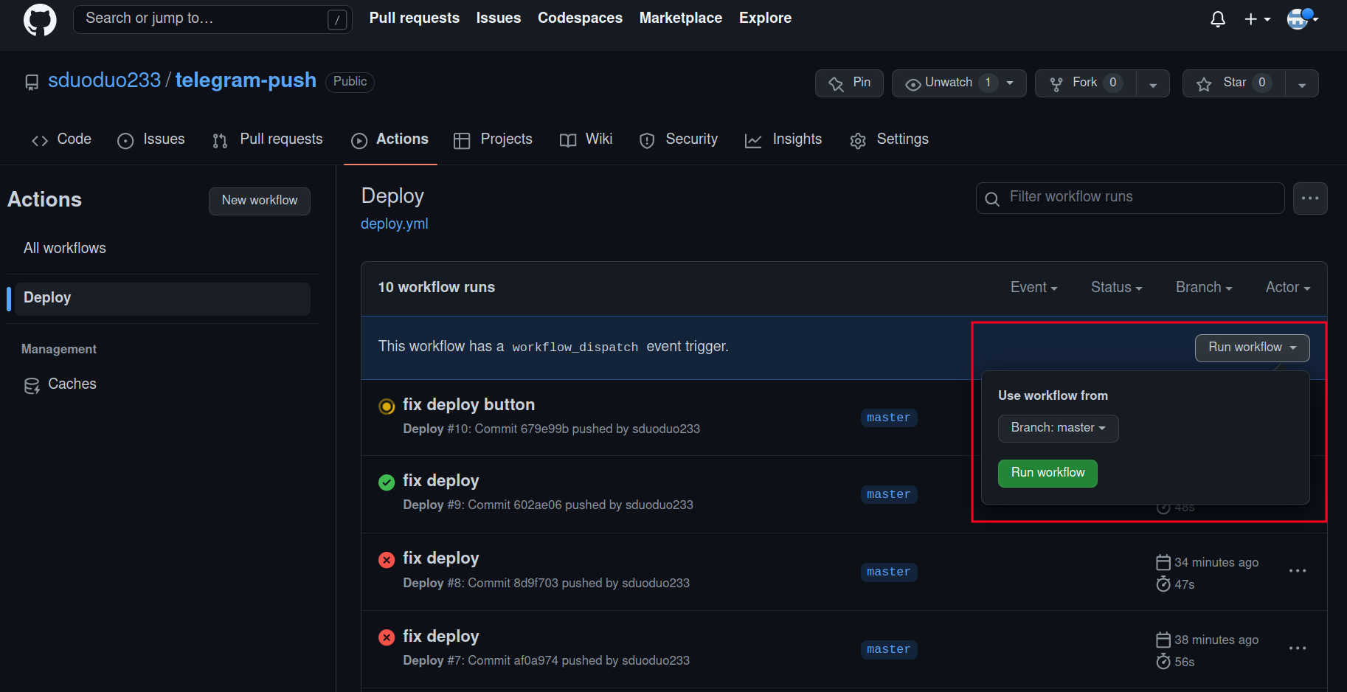The image size is (1347, 692).
Task: Switch to the Code tab
Action: coord(62,139)
